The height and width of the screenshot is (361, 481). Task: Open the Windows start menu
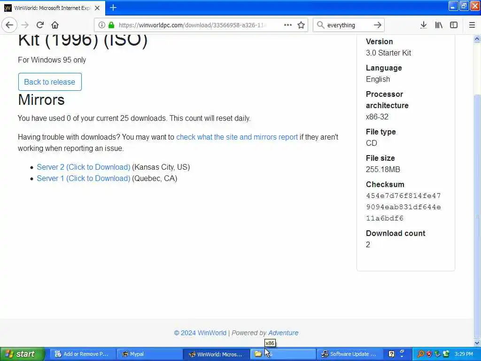[22, 354]
